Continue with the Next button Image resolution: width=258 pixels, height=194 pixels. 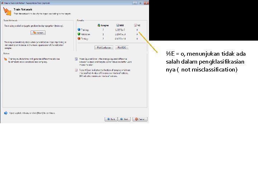(124, 119)
